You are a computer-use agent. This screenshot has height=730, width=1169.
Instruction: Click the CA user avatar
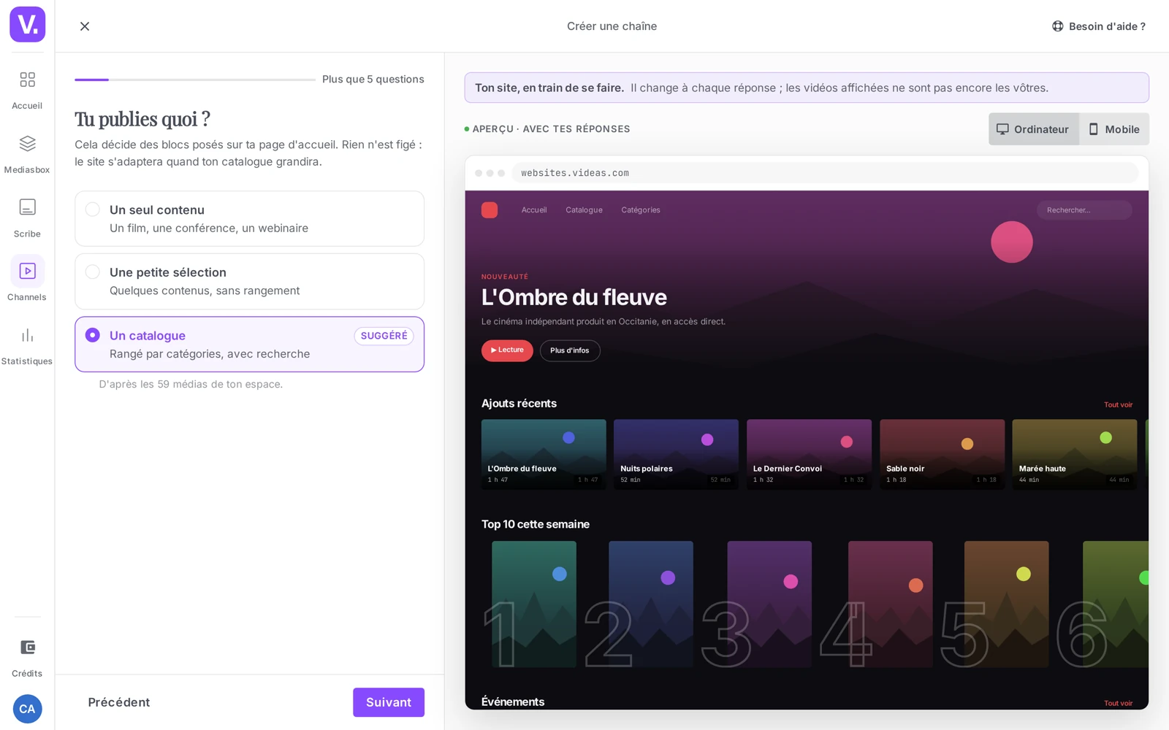tap(27, 709)
